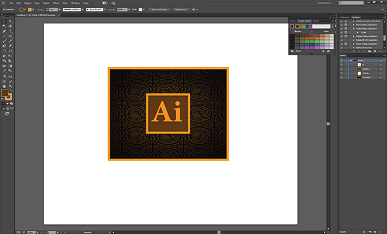Click Create New Set folder in Actions
The height and width of the screenshot is (234, 387).
pyautogui.click(x=370, y=51)
